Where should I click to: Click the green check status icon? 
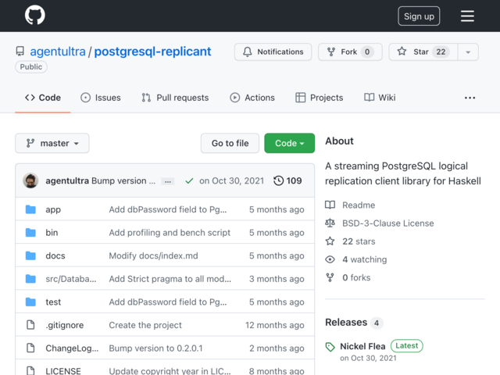[189, 180]
